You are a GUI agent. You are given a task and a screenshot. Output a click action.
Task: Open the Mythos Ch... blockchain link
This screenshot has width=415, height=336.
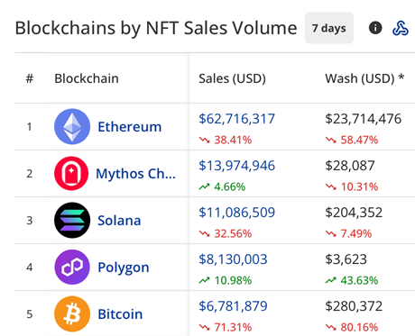tap(135, 174)
